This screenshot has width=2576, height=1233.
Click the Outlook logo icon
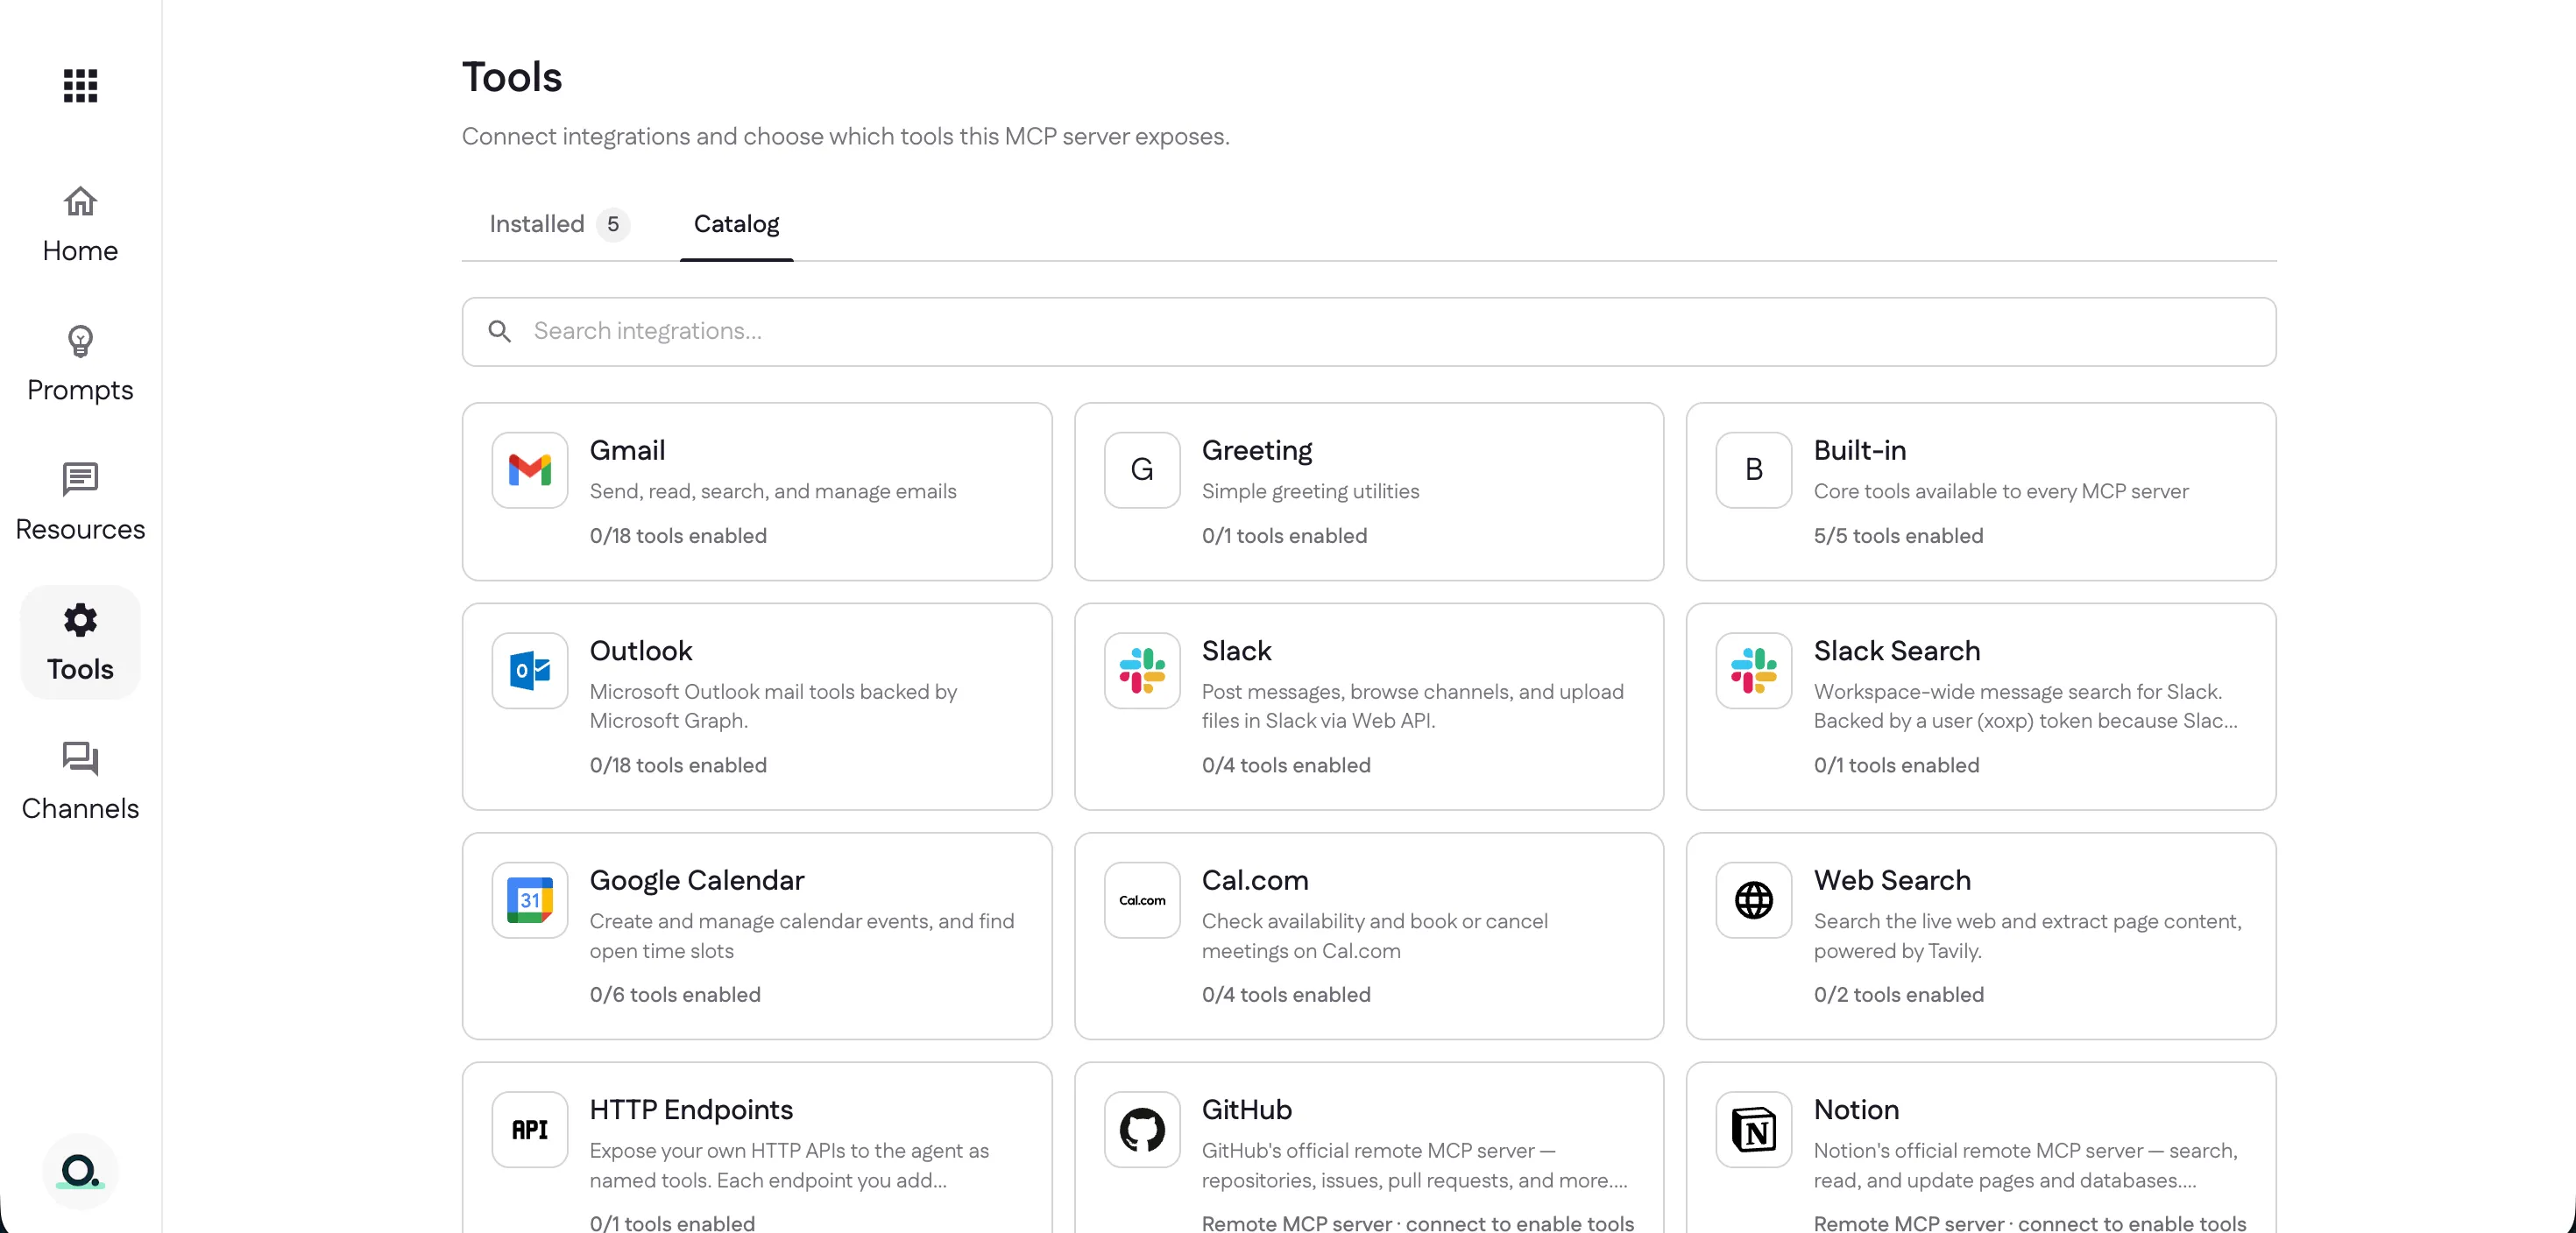(530, 671)
